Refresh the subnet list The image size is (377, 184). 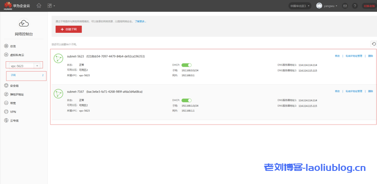tap(374, 44)
